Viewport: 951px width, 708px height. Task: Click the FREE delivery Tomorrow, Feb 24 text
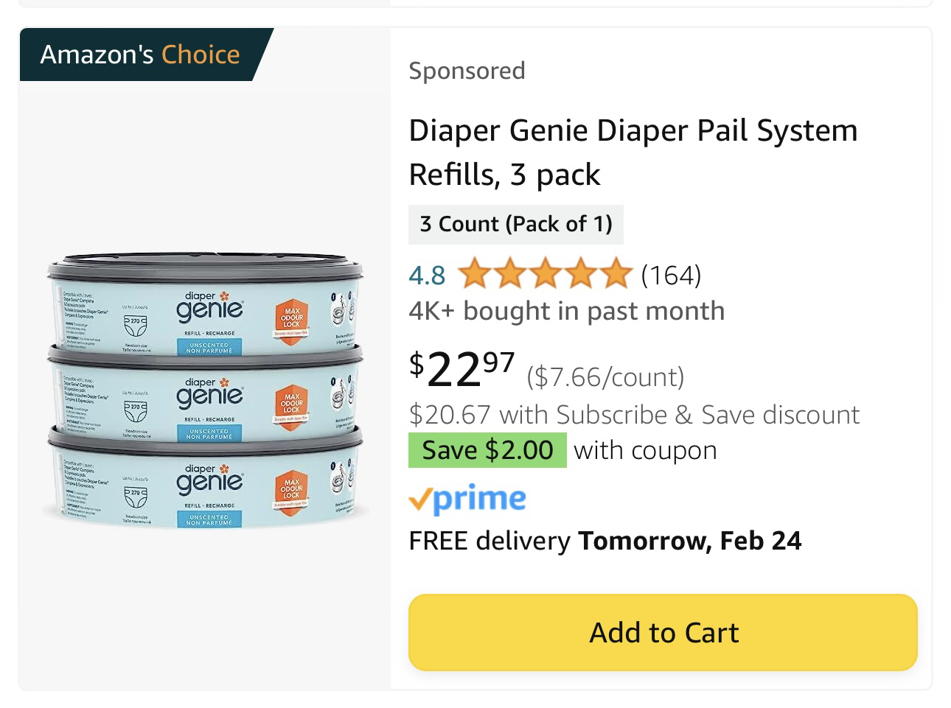(605, 540)
